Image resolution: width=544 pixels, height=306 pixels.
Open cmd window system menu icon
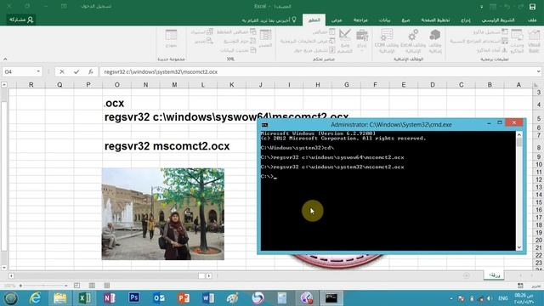coord(264,125)
